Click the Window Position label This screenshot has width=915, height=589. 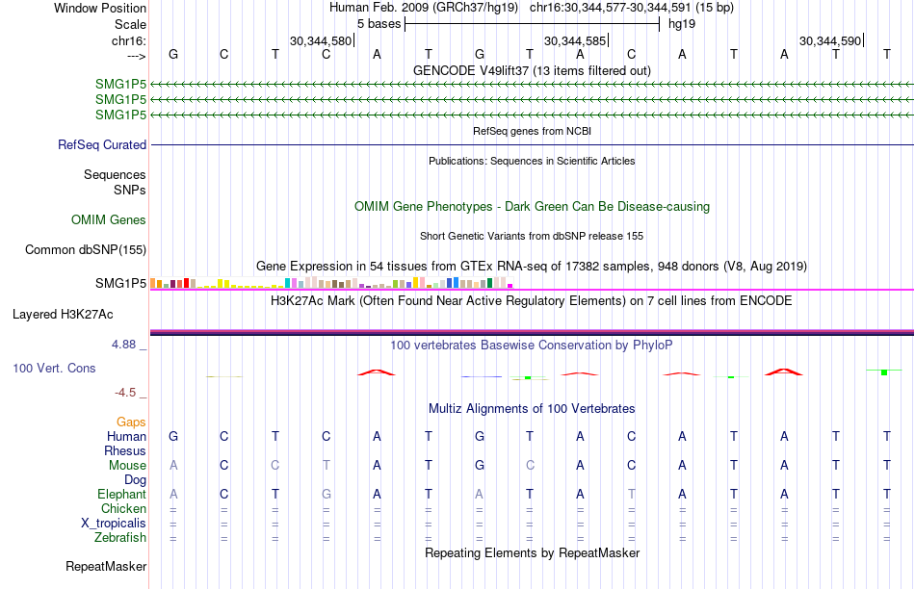click(100, 8)
